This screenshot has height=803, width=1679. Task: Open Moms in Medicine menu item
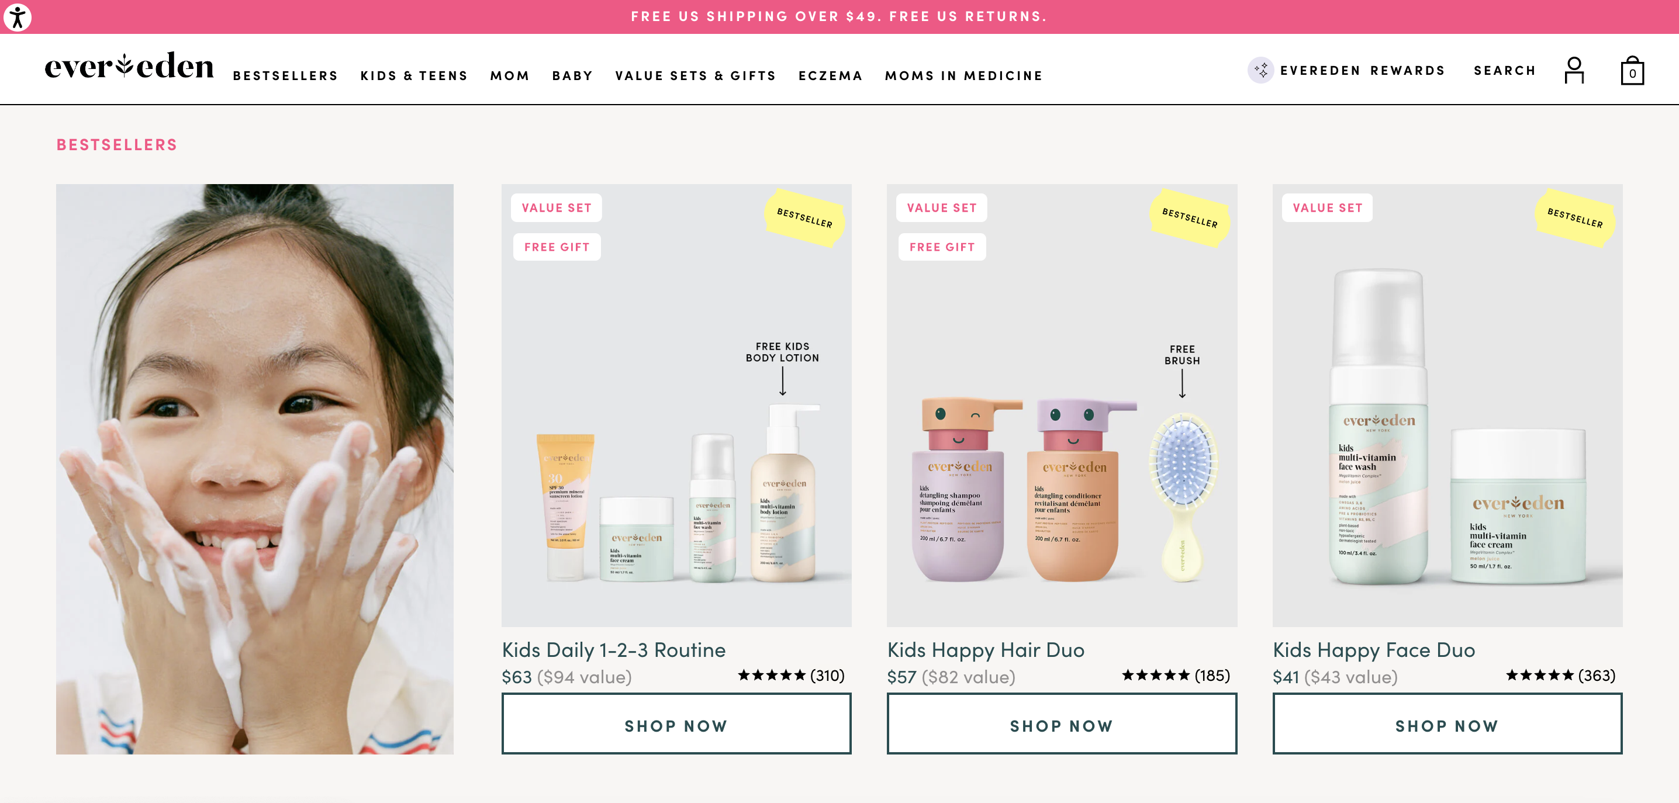point(963,75)
